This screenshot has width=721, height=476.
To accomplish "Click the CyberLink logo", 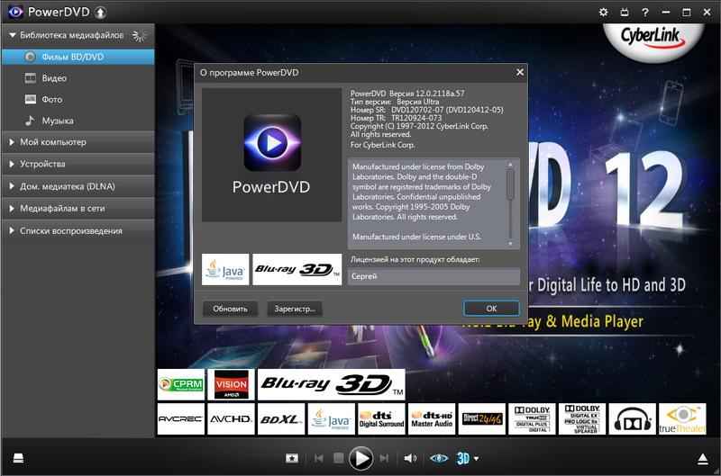I will click(x=653, y=40).
